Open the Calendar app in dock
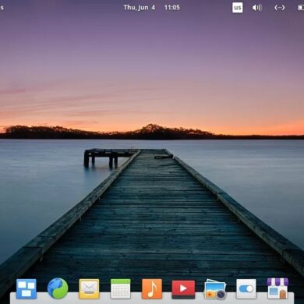The height and width of the screenshot is (304, 304). pyautogui.click(x=121, y=288)
